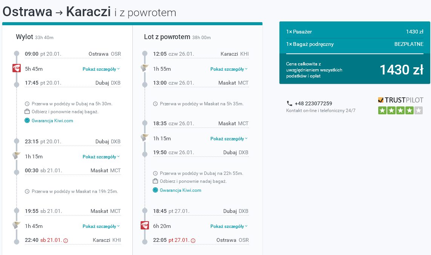Expand details of 1h 55m Karaczi–Maskat flight
431x255 pixels.
tap(229, 69)
